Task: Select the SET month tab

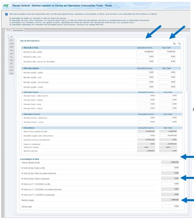Action: (11, 64)
